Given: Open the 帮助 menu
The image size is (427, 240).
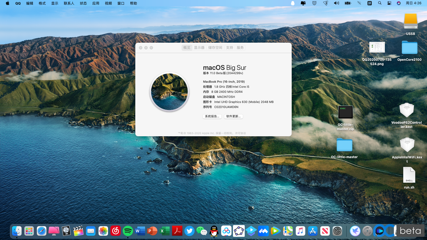Looking at the screenshot, I should pos(133,3).
